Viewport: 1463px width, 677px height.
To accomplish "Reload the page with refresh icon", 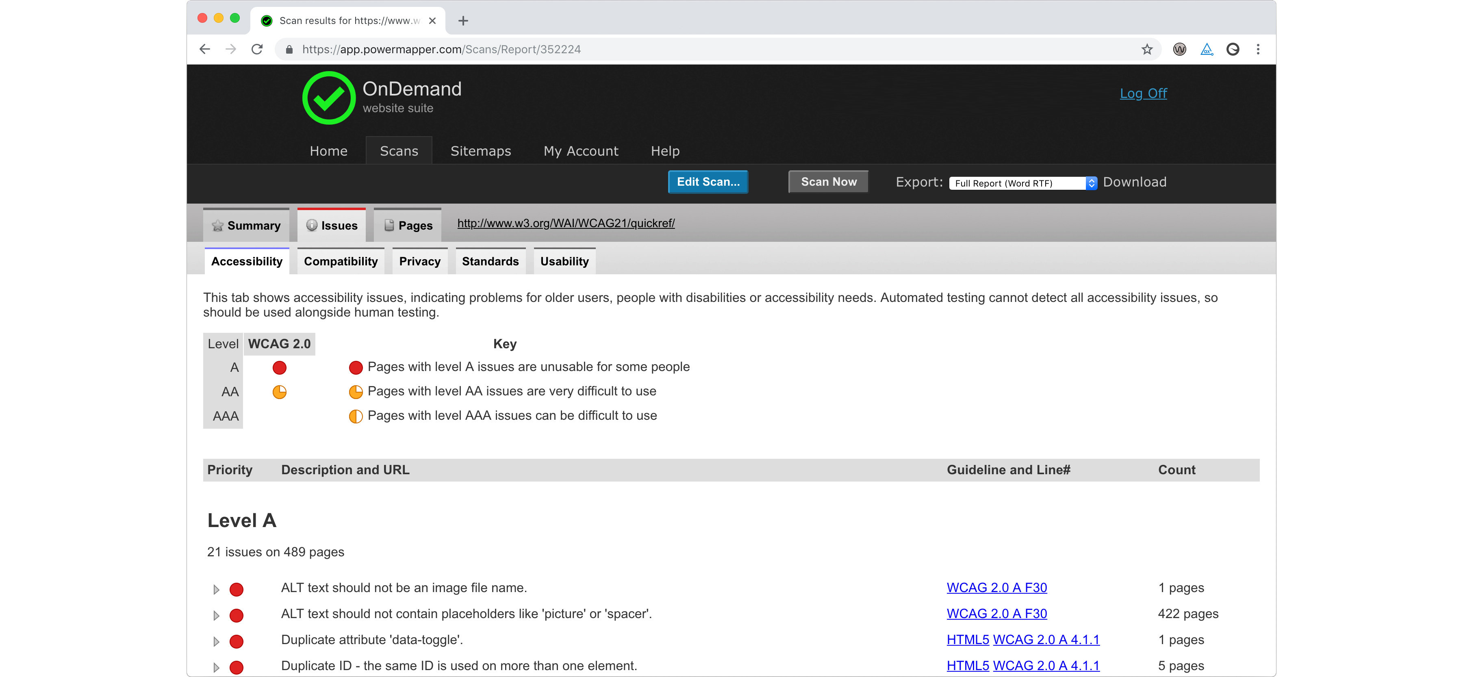I will tap(257, 50).
